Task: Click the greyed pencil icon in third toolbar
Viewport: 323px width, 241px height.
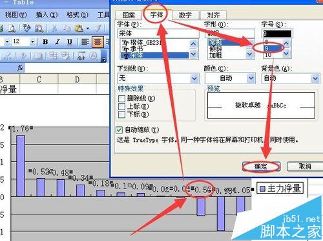Action: coord(8,56)
